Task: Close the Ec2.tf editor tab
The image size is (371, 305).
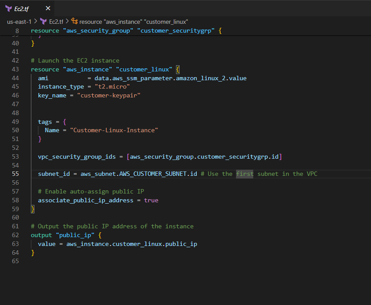Action: pyautogui.click(x=48, y=8)
